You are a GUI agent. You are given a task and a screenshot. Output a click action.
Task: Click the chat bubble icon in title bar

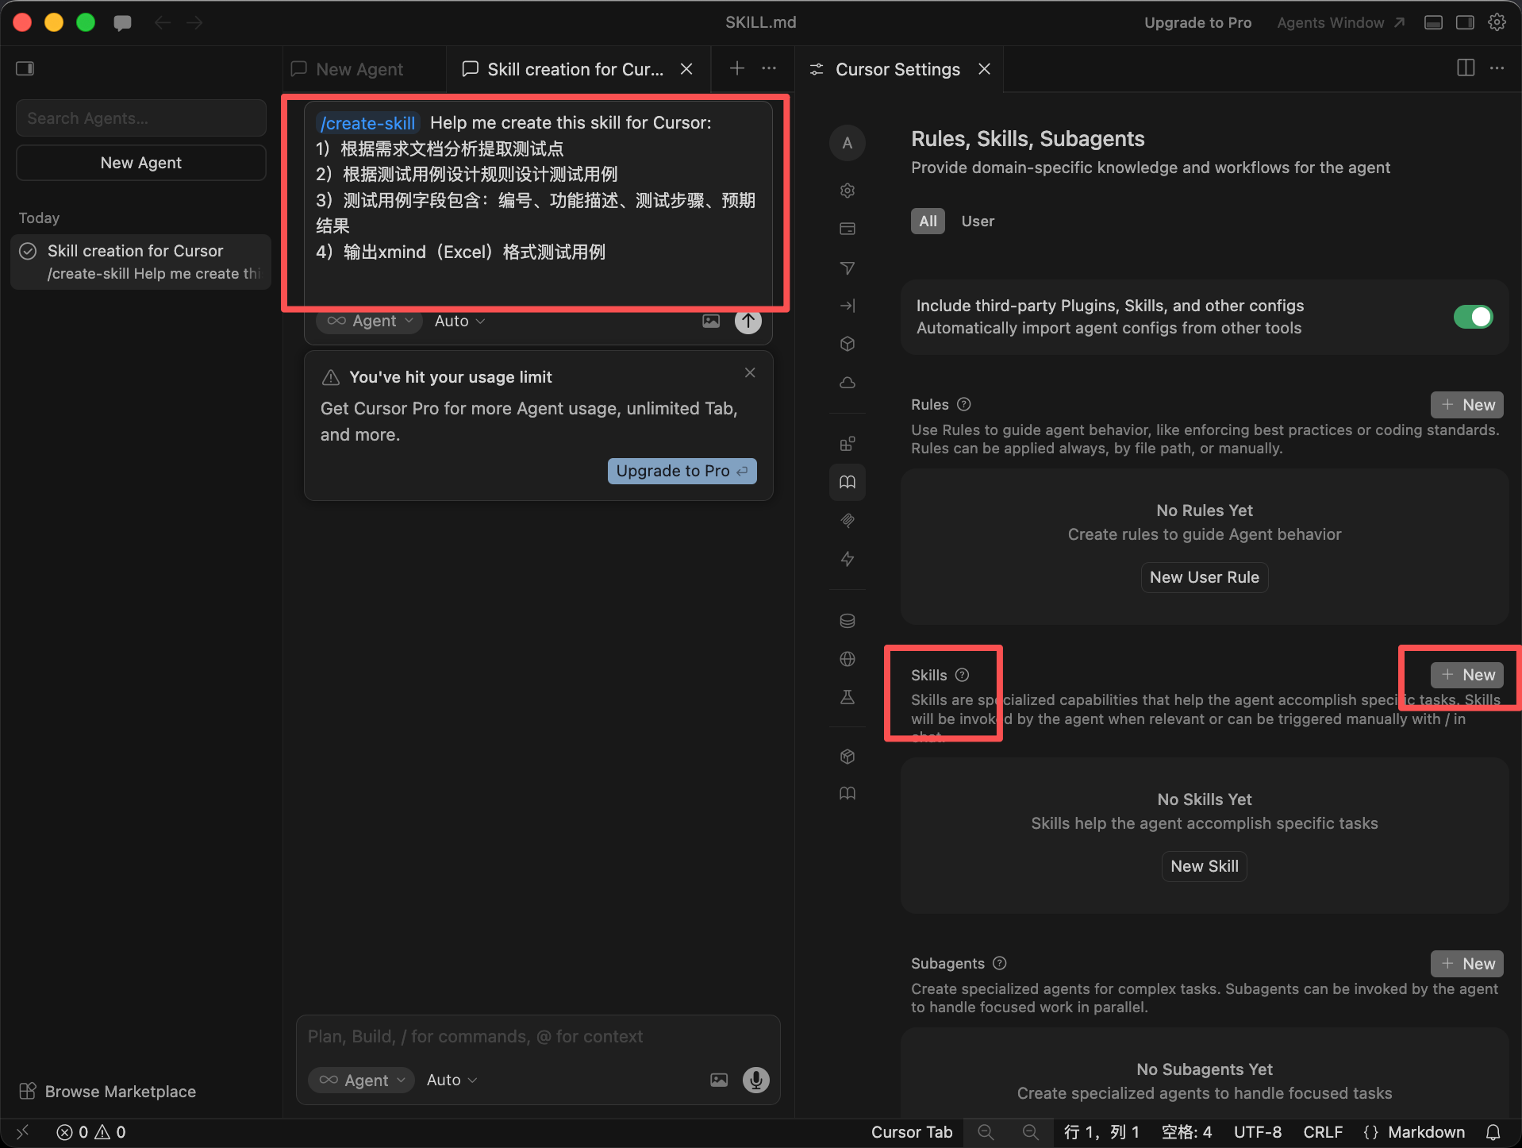pos(122,23)
